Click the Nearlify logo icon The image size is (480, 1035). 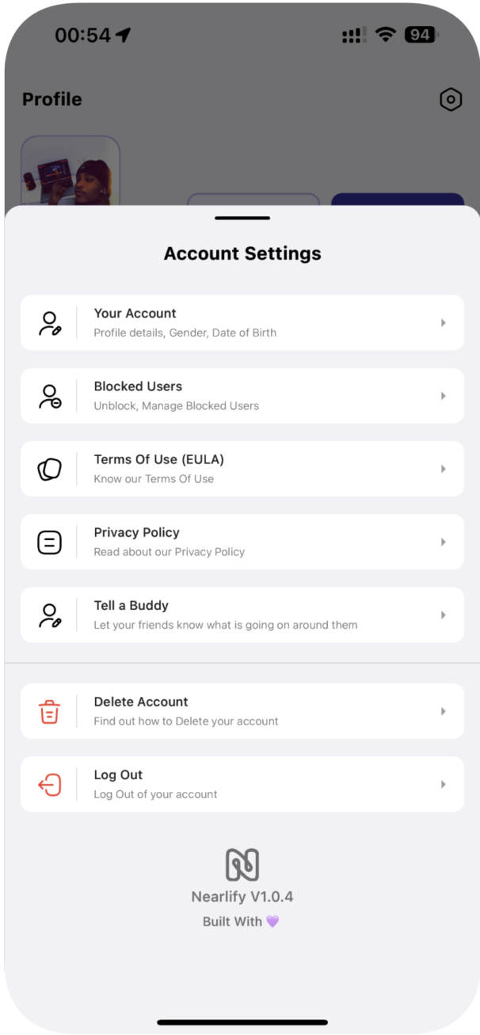(242, 865)
